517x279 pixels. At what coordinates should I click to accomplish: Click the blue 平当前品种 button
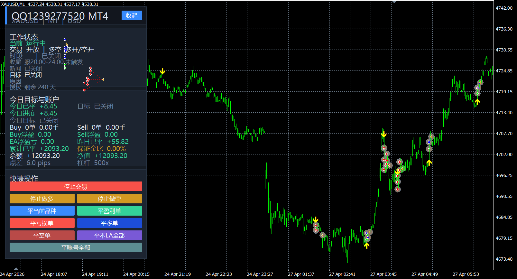42,211
